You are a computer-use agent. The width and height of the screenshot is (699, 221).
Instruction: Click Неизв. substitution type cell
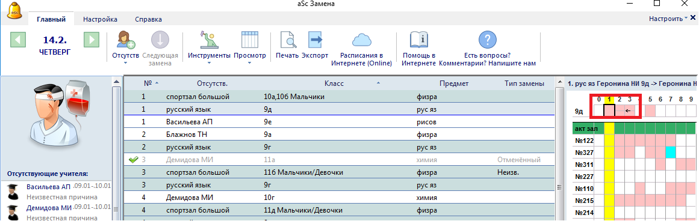(509, 172)
